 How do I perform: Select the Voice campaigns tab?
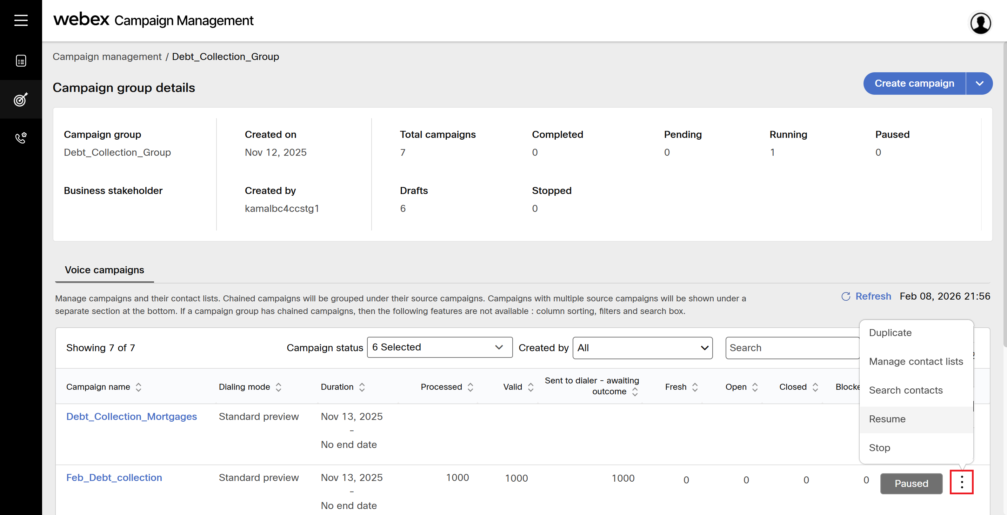[104, 270]
